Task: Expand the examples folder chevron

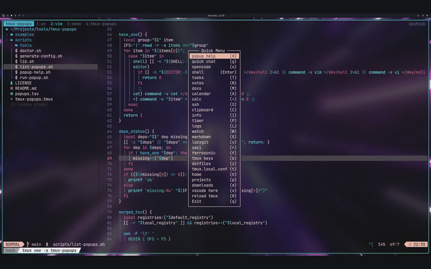Action: coord(7,35)
